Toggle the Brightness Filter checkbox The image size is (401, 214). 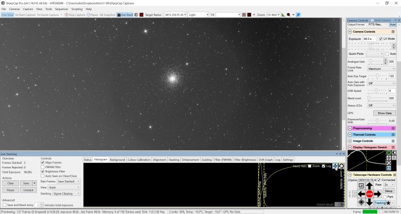43,171
